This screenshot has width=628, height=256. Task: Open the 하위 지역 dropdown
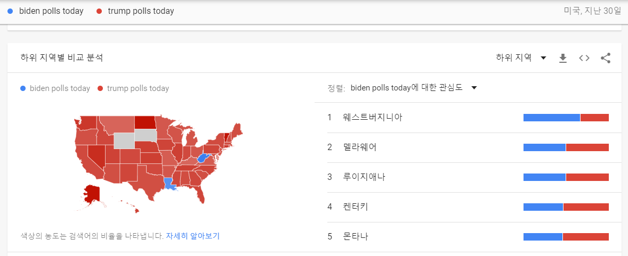pyautogui.click(x=521, y=58)
